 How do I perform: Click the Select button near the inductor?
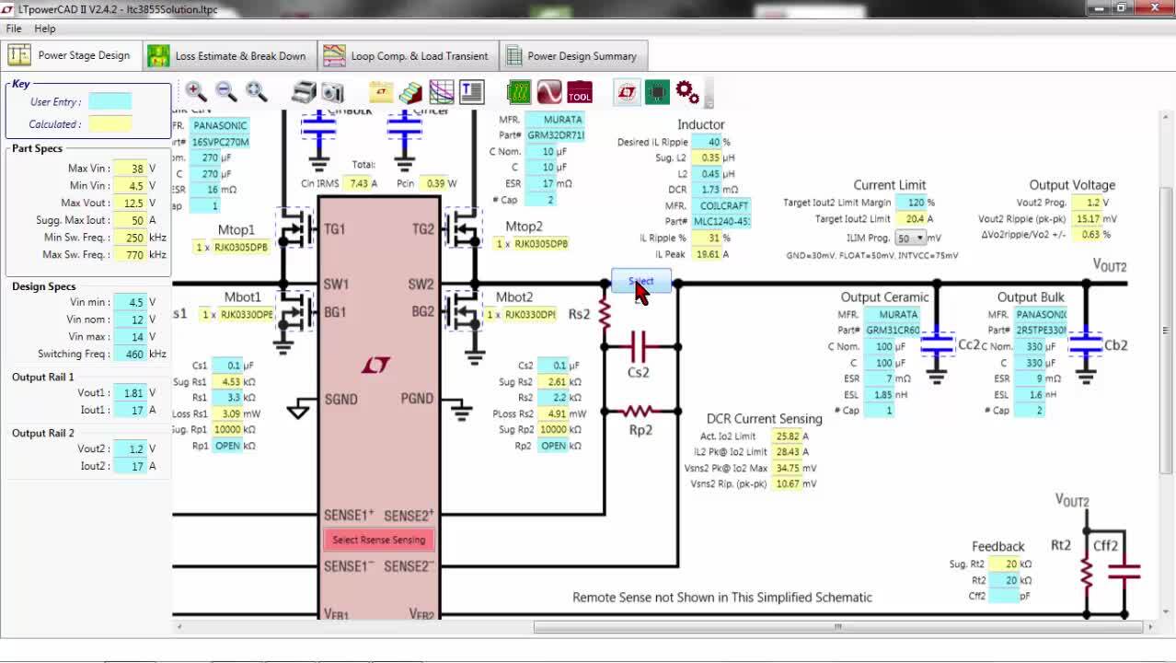[x=640, y=281]
